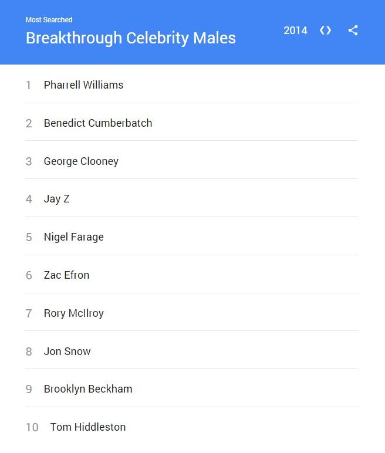Click the share icon in header

(x=353, y=31)
